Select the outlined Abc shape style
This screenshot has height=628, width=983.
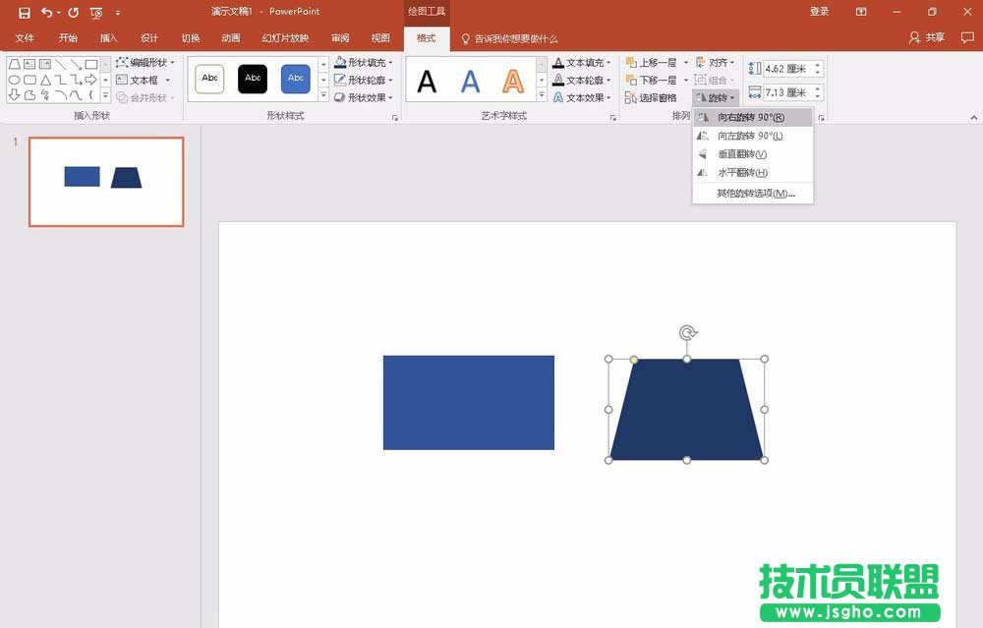pos(209,79)
